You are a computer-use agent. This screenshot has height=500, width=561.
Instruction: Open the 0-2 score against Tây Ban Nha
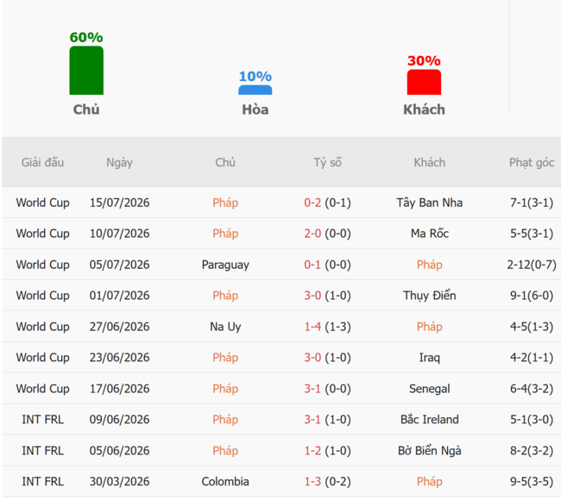(x=312, y=203)
